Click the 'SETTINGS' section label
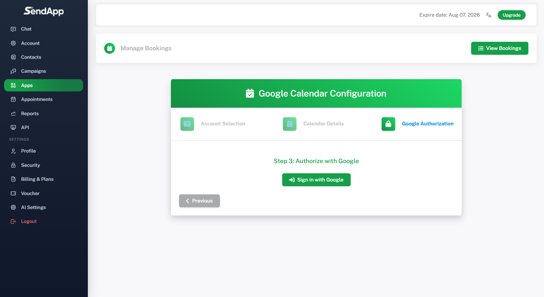 (x=19, y=139)
